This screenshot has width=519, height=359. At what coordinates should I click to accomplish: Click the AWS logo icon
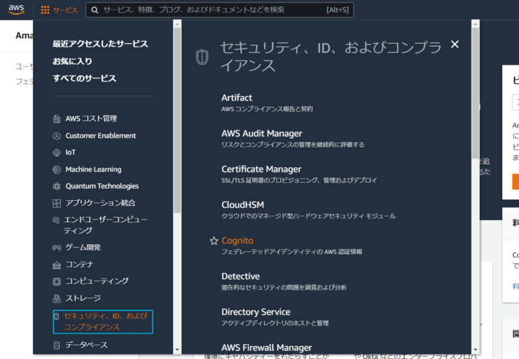tap(18, 10)
